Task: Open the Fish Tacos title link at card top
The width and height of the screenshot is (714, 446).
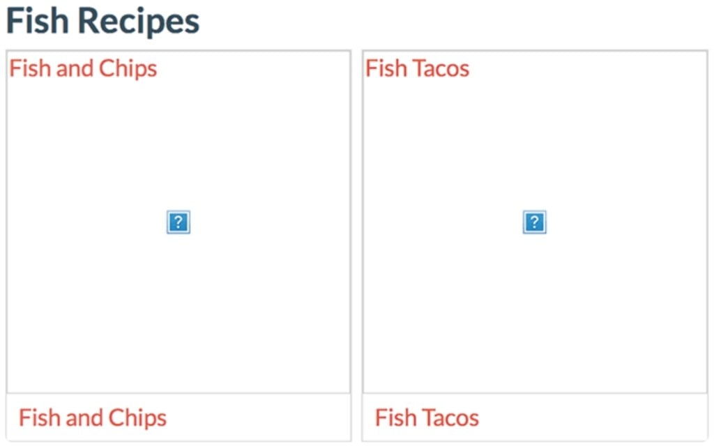Action: tap(417, 69)
